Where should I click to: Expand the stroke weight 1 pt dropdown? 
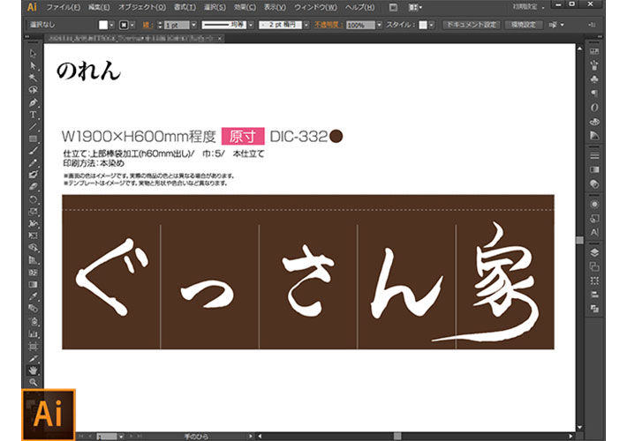[x=193, y=25]
